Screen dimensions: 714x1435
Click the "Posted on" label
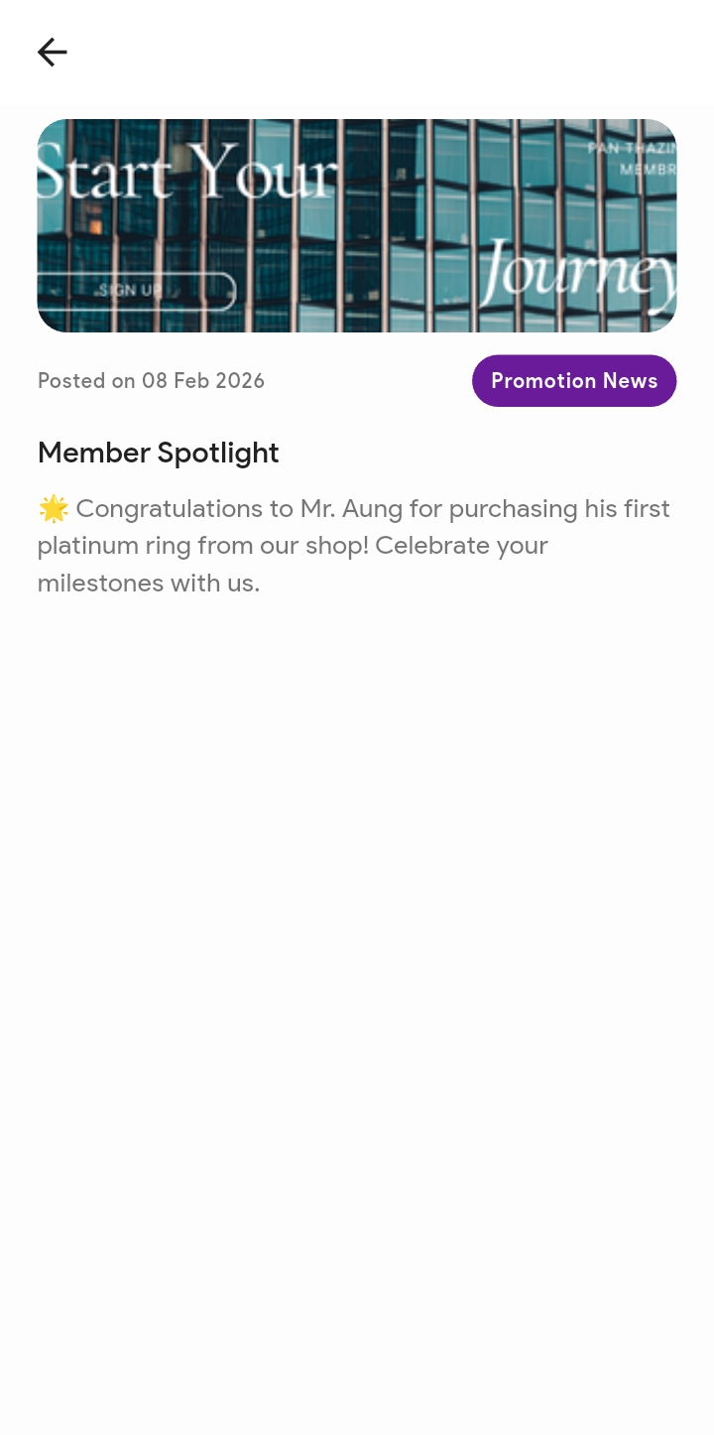pos(86,381)
